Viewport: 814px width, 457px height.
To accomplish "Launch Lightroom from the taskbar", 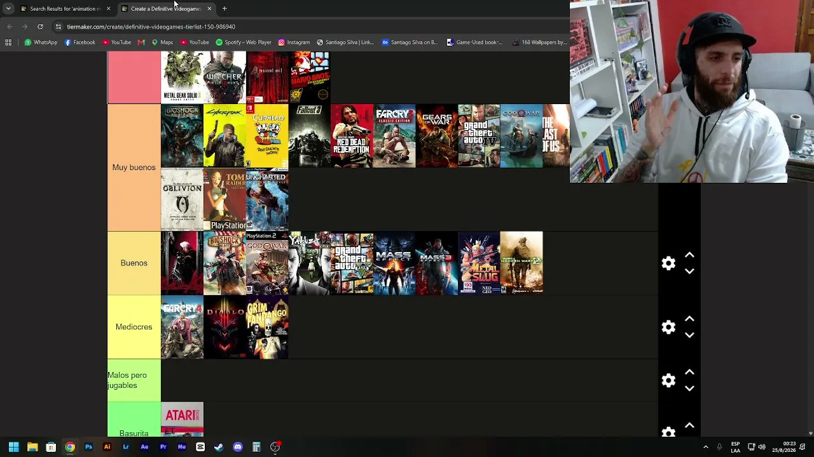I will tap(126, 447).
